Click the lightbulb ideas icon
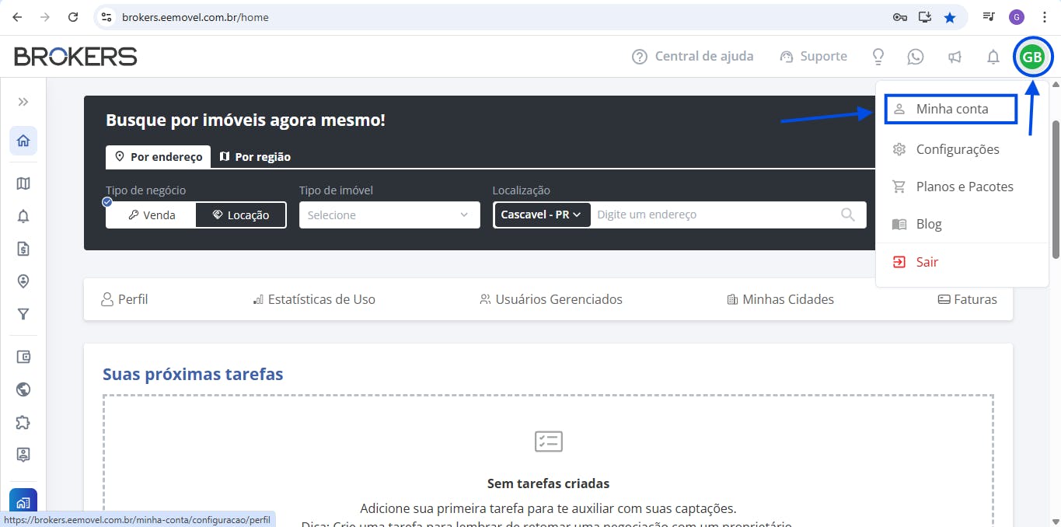 [x=878, y=57]
